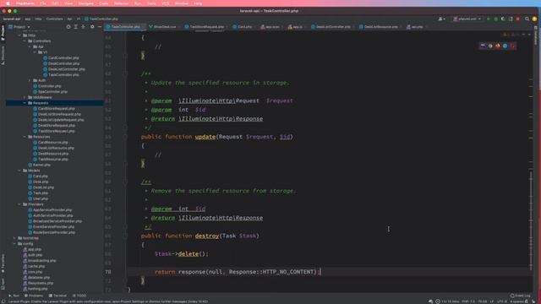Open the Help menu in menu bar

click(198, 3)
